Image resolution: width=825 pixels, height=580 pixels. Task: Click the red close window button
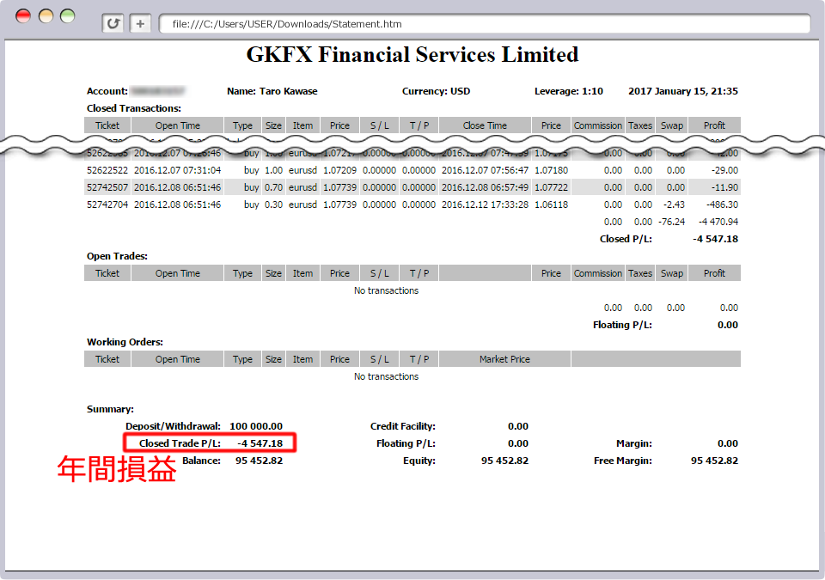pos(23,16)
